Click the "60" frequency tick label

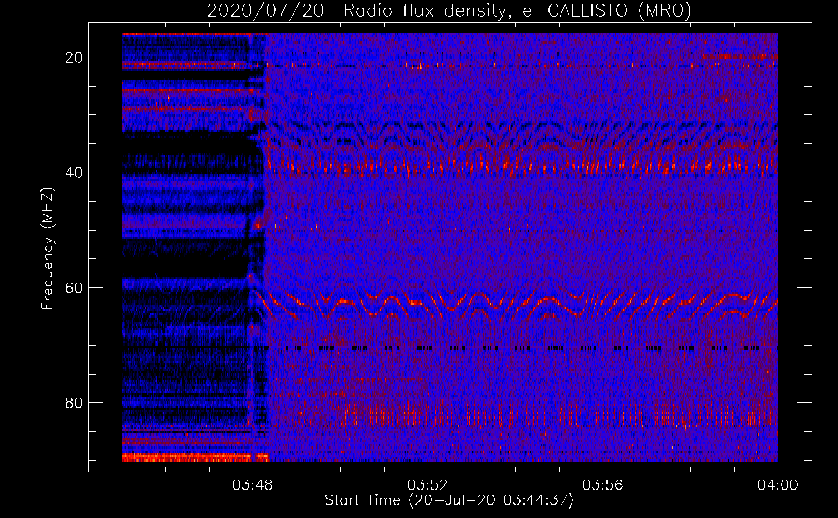coord(74,287)
